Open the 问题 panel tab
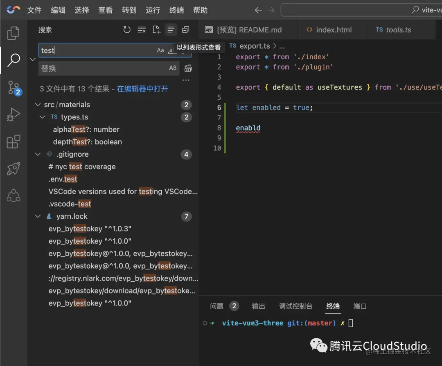 (x=216, y=306)
